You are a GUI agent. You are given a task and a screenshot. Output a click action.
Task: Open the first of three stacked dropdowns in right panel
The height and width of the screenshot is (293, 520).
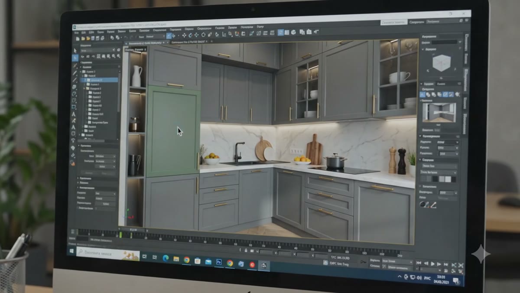(x=448, y=143)
